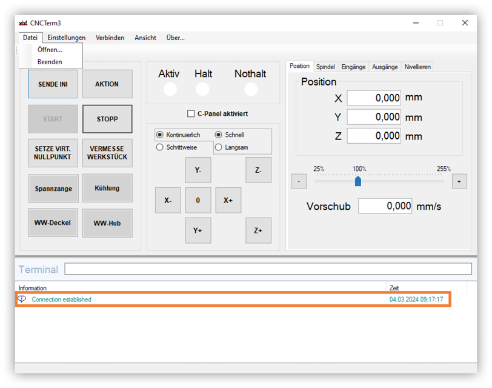Viewport: 492px width, 388px height.
Task: Click the Terminal command input field
Action: pos(268,269)
